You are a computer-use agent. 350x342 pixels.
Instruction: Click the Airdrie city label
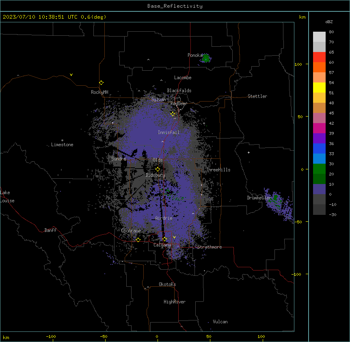coord(164,218)
